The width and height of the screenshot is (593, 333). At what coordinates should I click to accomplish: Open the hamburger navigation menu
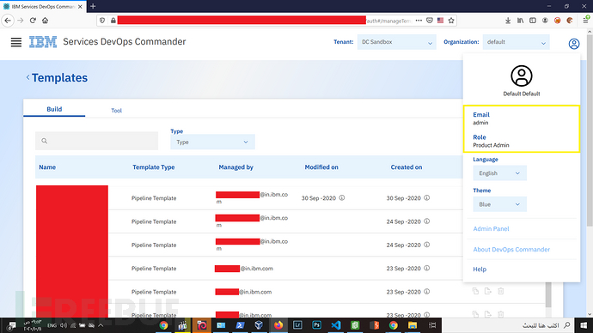pos(15,42)
